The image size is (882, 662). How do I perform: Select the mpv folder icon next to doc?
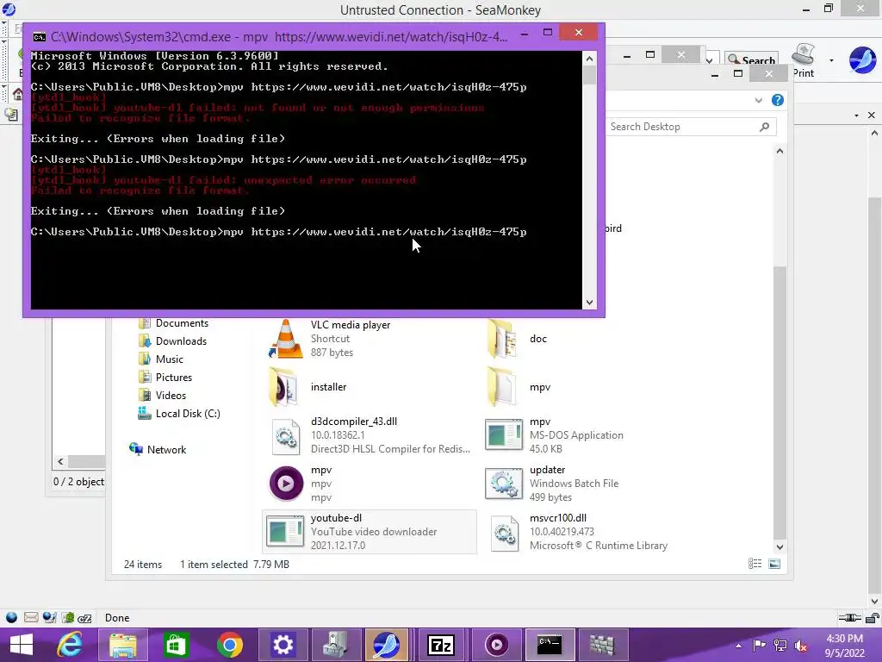(502, 387)
